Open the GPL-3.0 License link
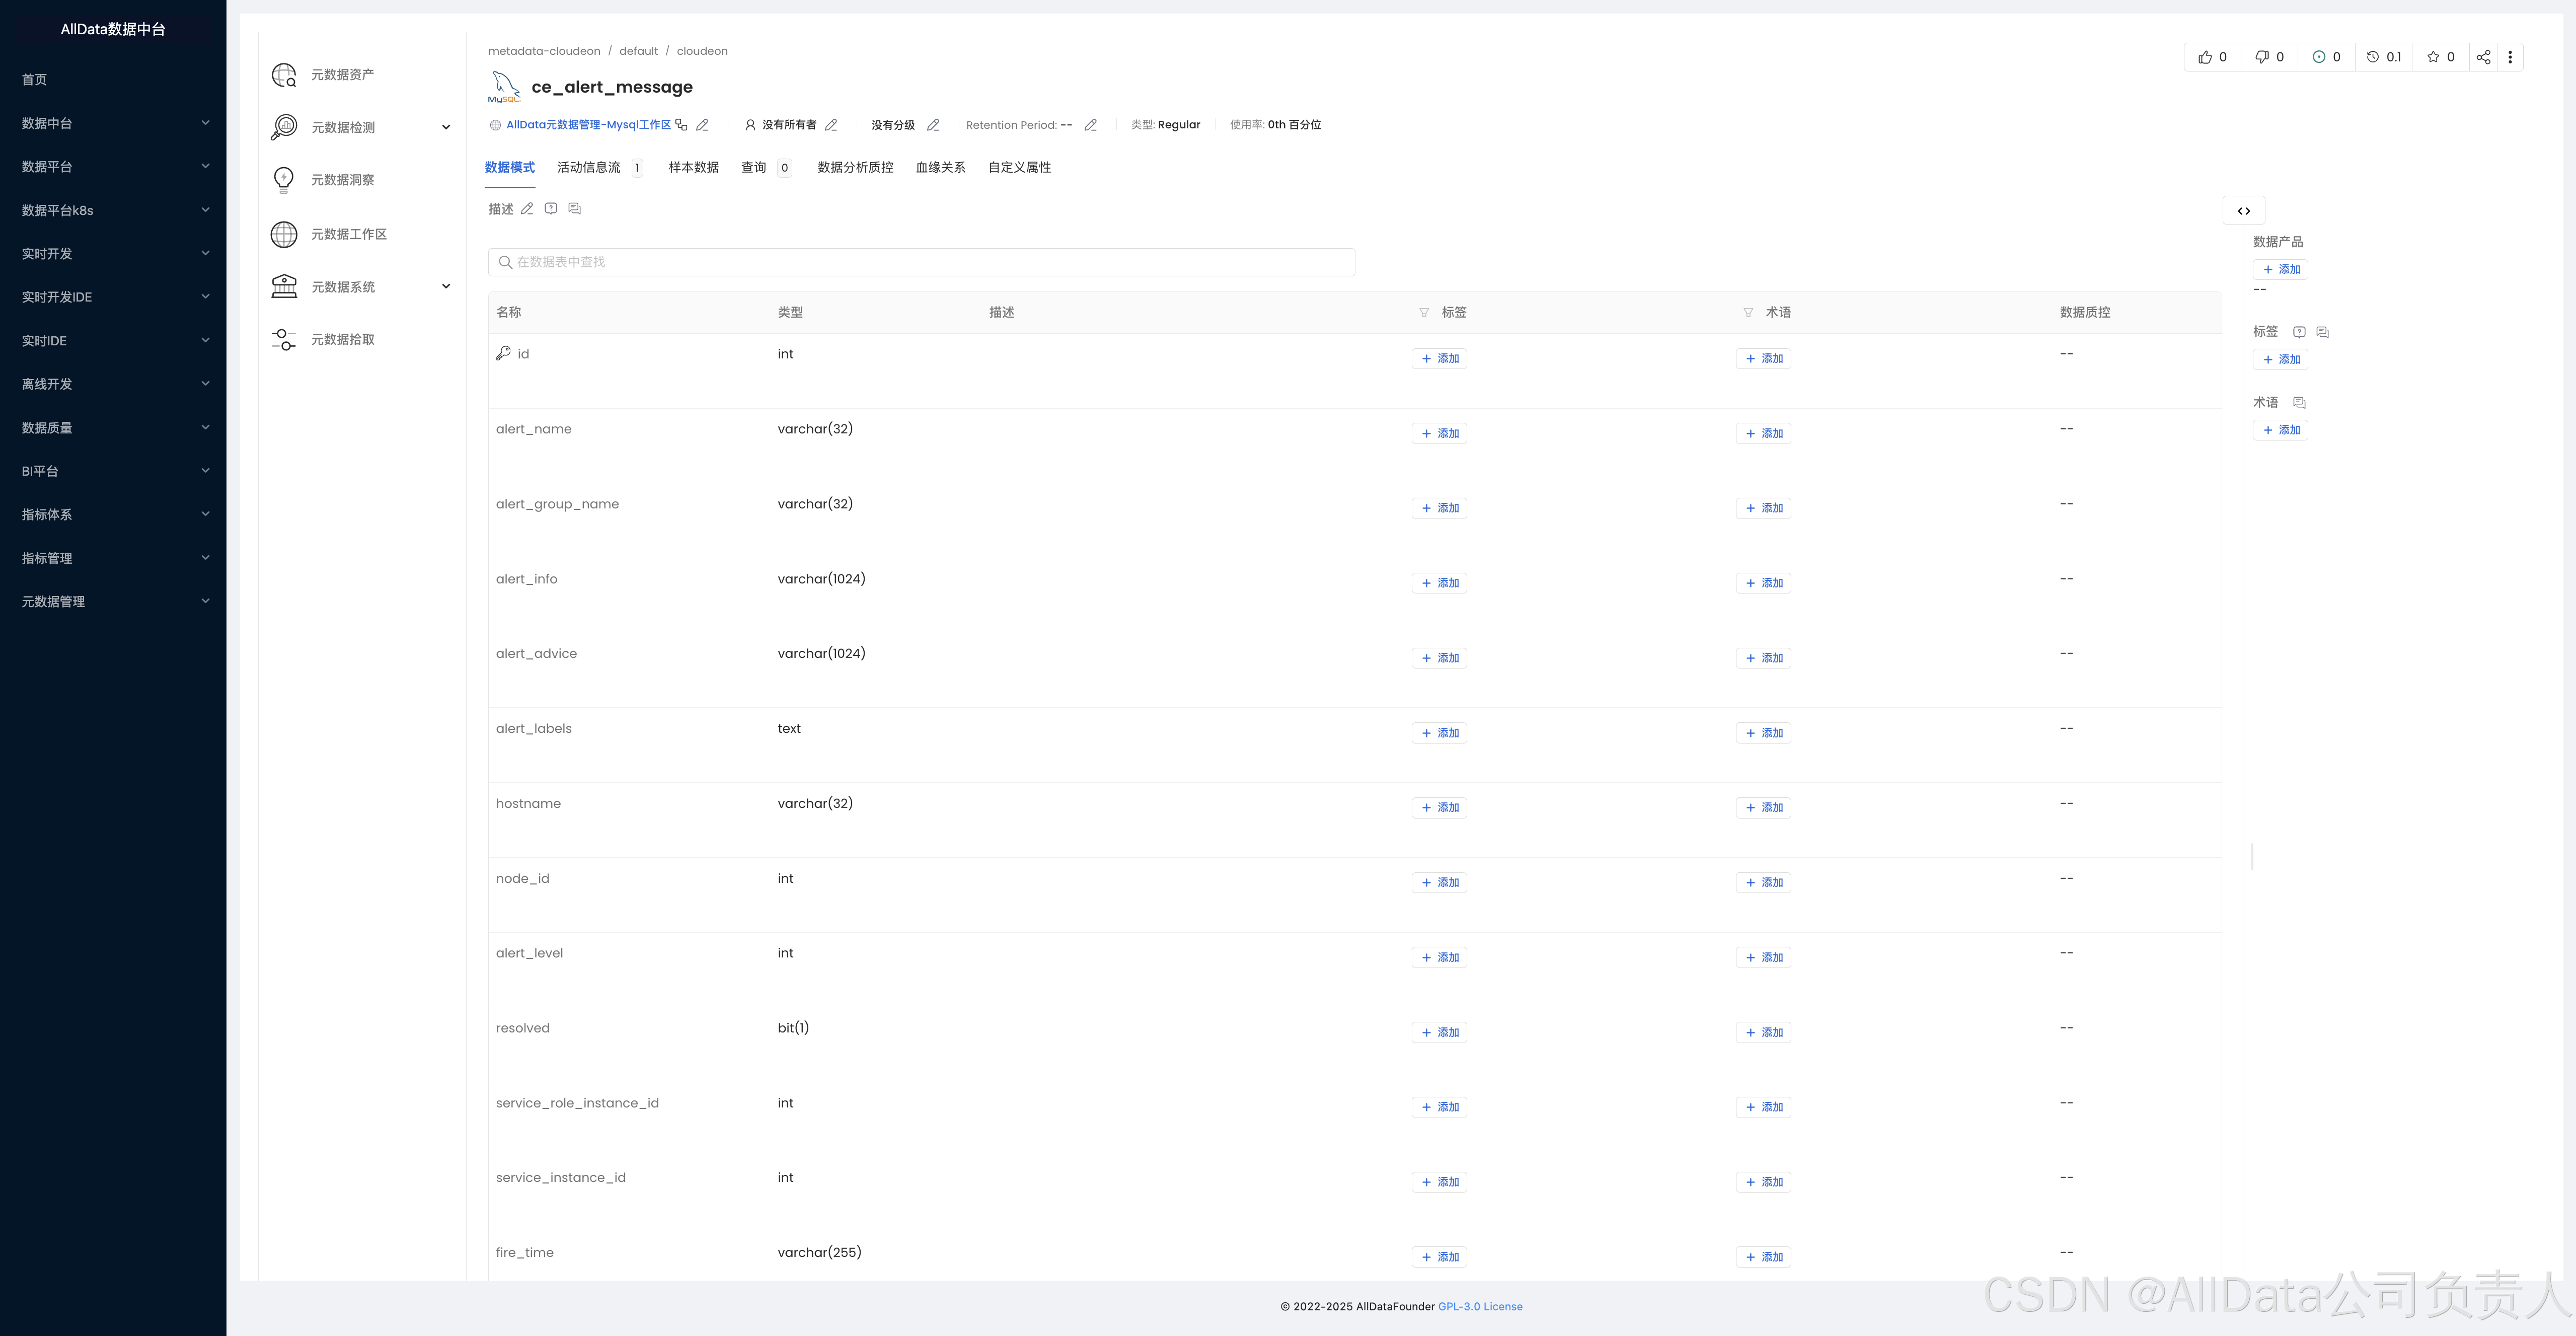This screenshot has height=1336, width=2576. tap(1480, 1306)
